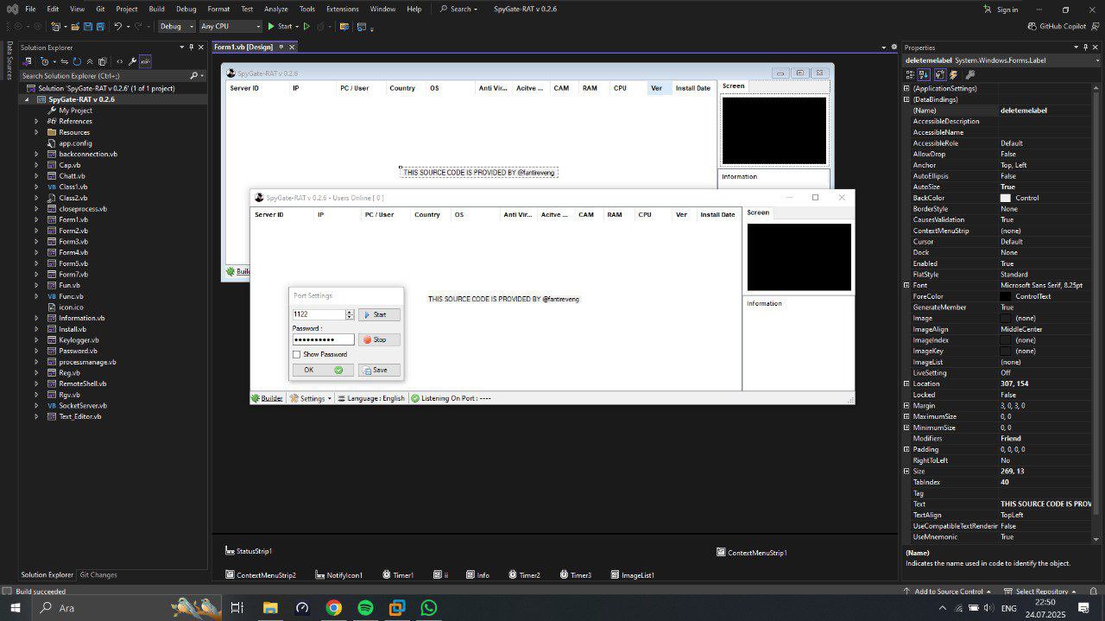Collapse all items in Solution Explorer toolbar

(90, 61)
